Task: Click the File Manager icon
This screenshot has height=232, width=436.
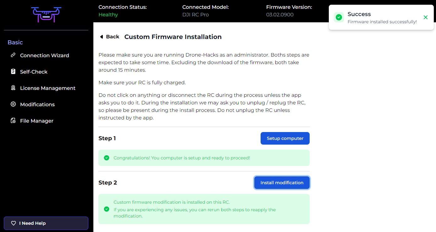Action: tap(13, 121)
